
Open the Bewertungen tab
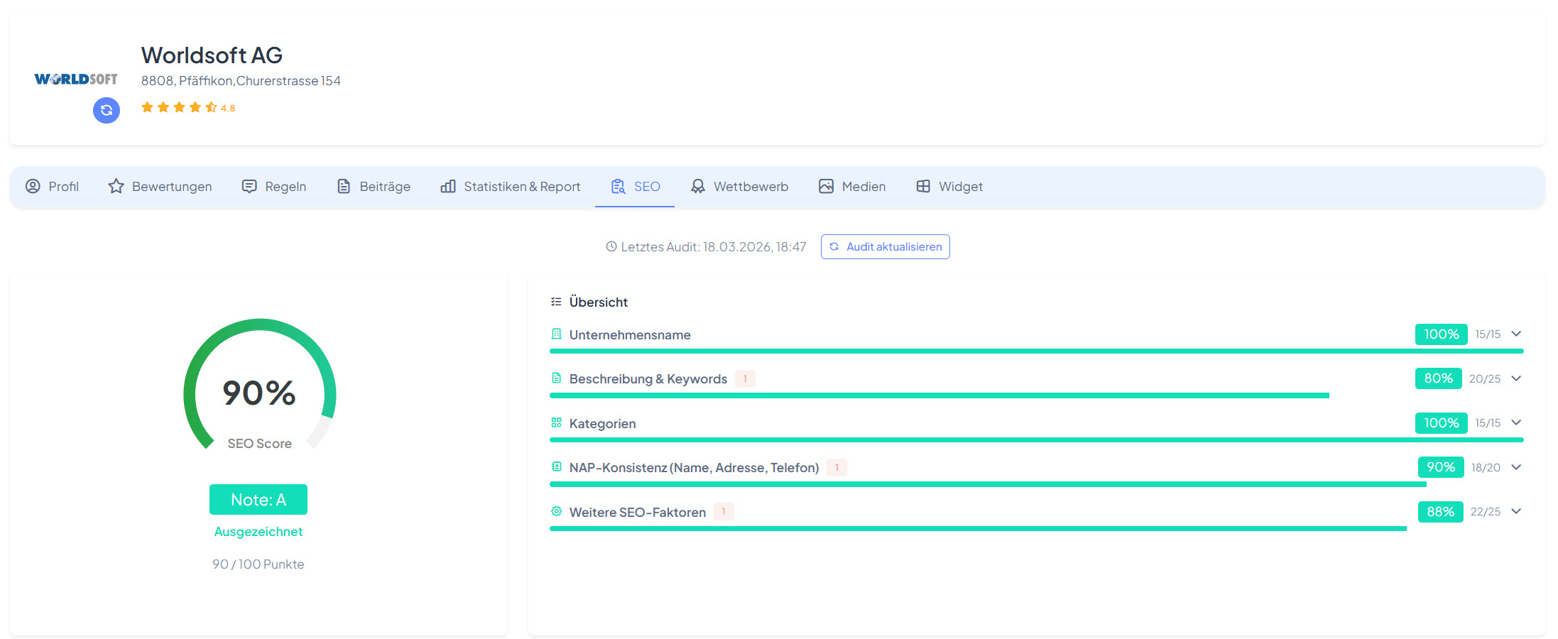[171, 186]
